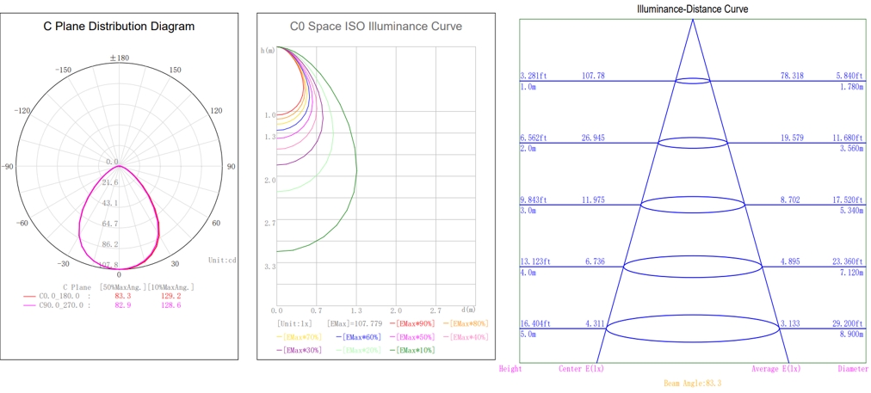Image resolution: width=871 pixels, height=393 pixels.
Task: Click the 82.9 value in C plane table
Action: tap(122, 305)
